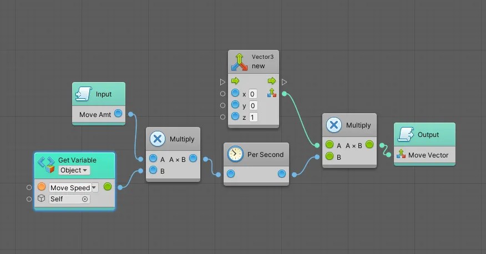Viewport: 486px width, 254px height.
Task: Open the Object kind dropdown
Action: [74, 170]
